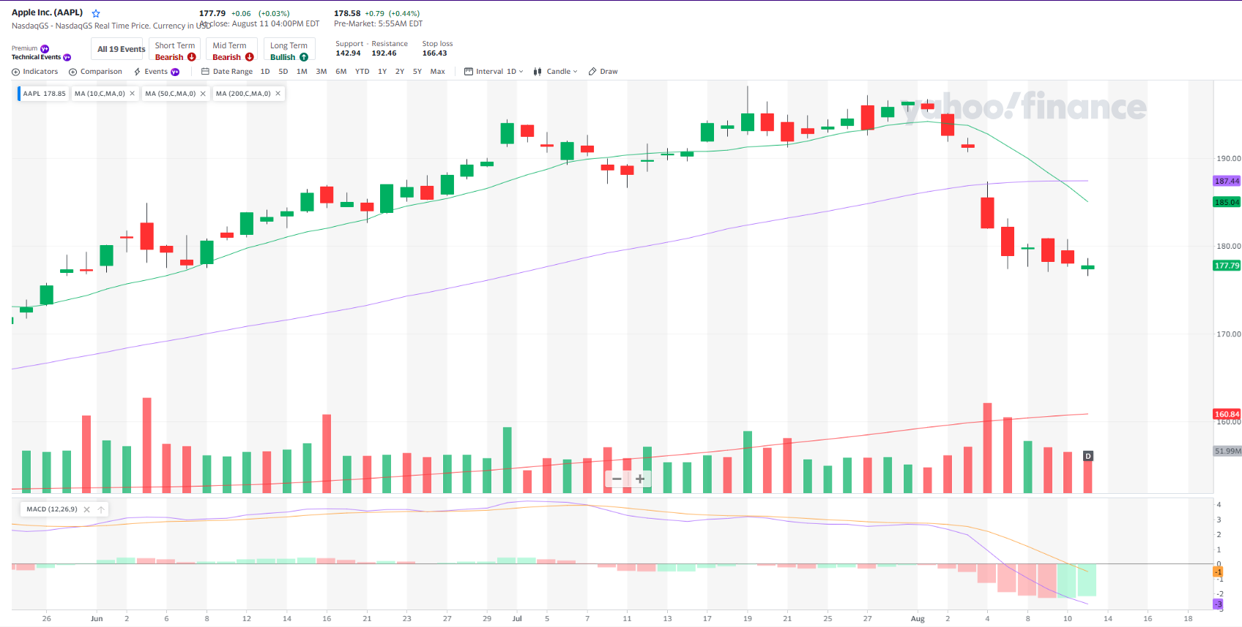Click the AAPL 178.85 legend tag
Image resolution: width=1242 pixels, height=627 pixels.
(44, 94)
